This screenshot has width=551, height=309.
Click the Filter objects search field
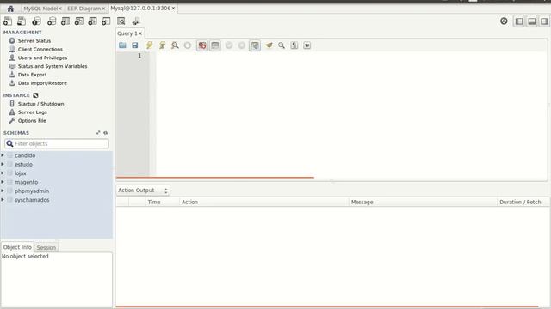[x=57, y=143]
